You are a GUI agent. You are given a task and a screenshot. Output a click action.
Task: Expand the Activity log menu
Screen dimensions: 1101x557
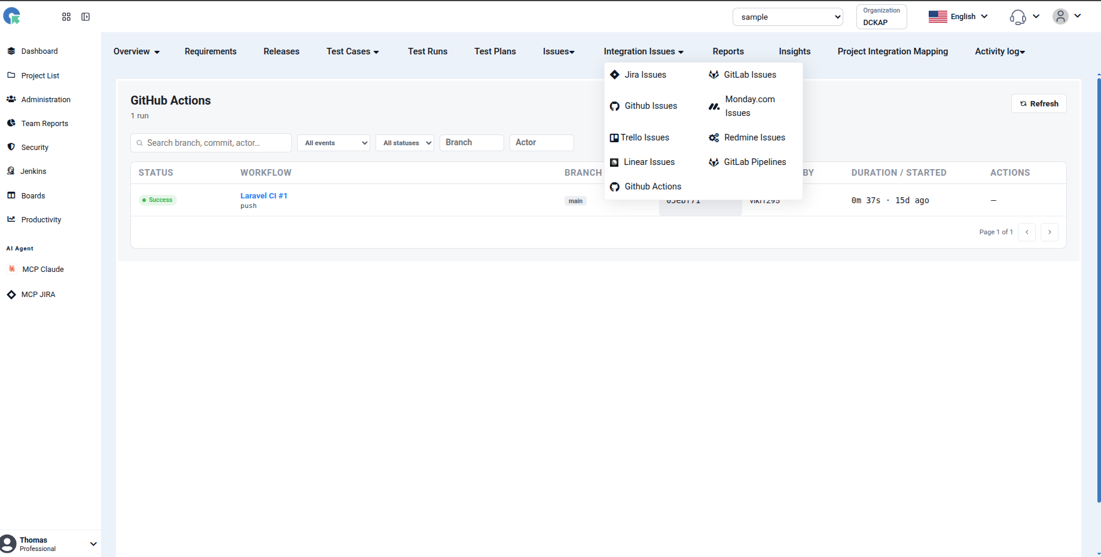click(1000, 51)
